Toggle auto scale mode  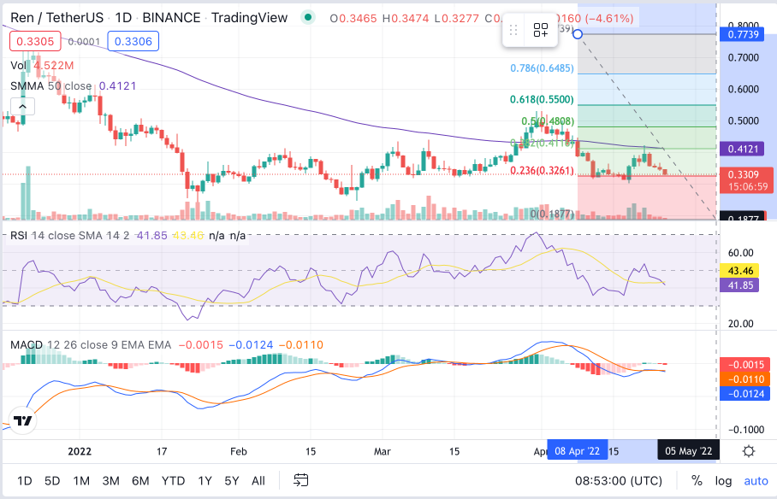(756, 481)
